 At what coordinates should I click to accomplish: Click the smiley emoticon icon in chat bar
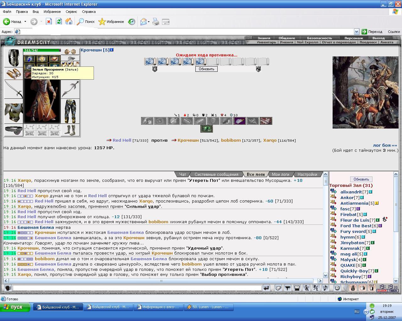337,288
